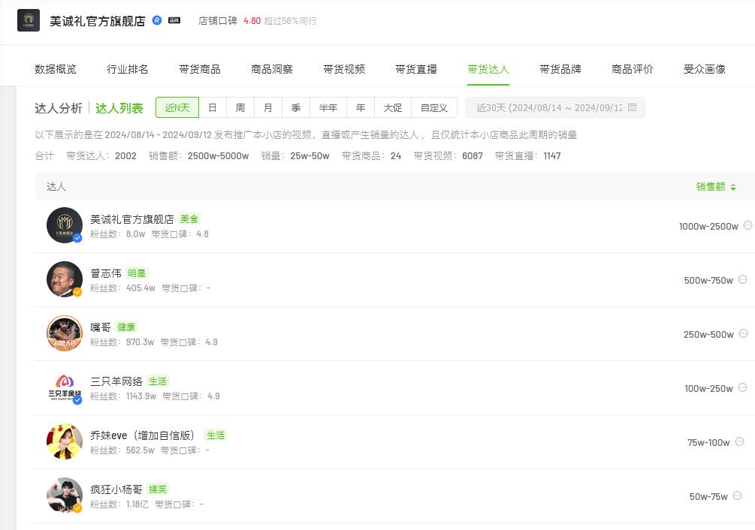Select the 大促 promotion period option

[393, 108]
